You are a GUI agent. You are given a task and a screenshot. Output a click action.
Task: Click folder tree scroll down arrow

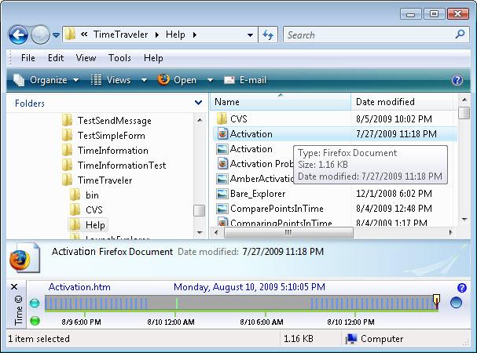click(200, 233)
